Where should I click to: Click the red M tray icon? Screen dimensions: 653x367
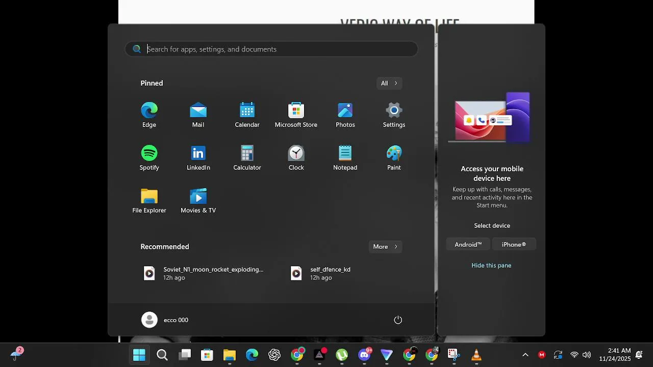pos(542,355)
